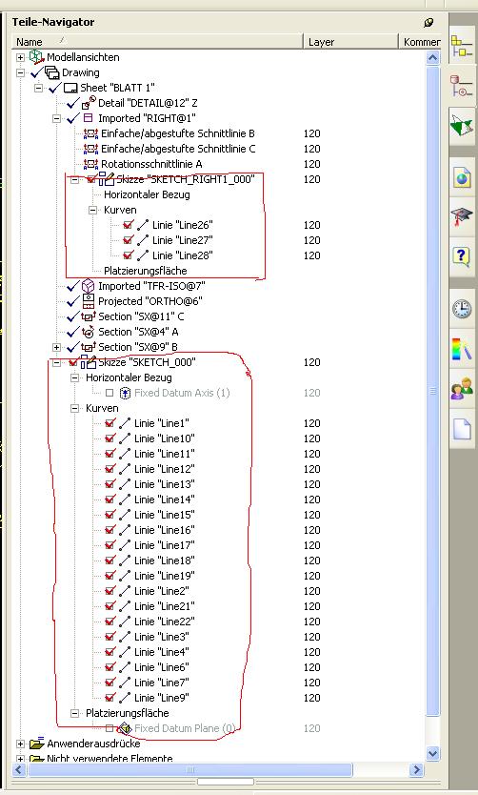Uncheck the Linie "Line26" checkbox

[129, 225]
